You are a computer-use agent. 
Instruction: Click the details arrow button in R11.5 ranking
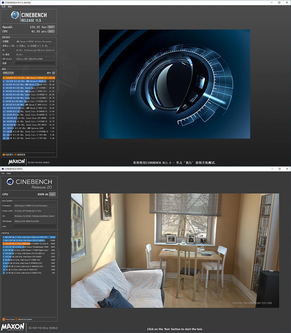pyautogui.click(x=53, y=73)
